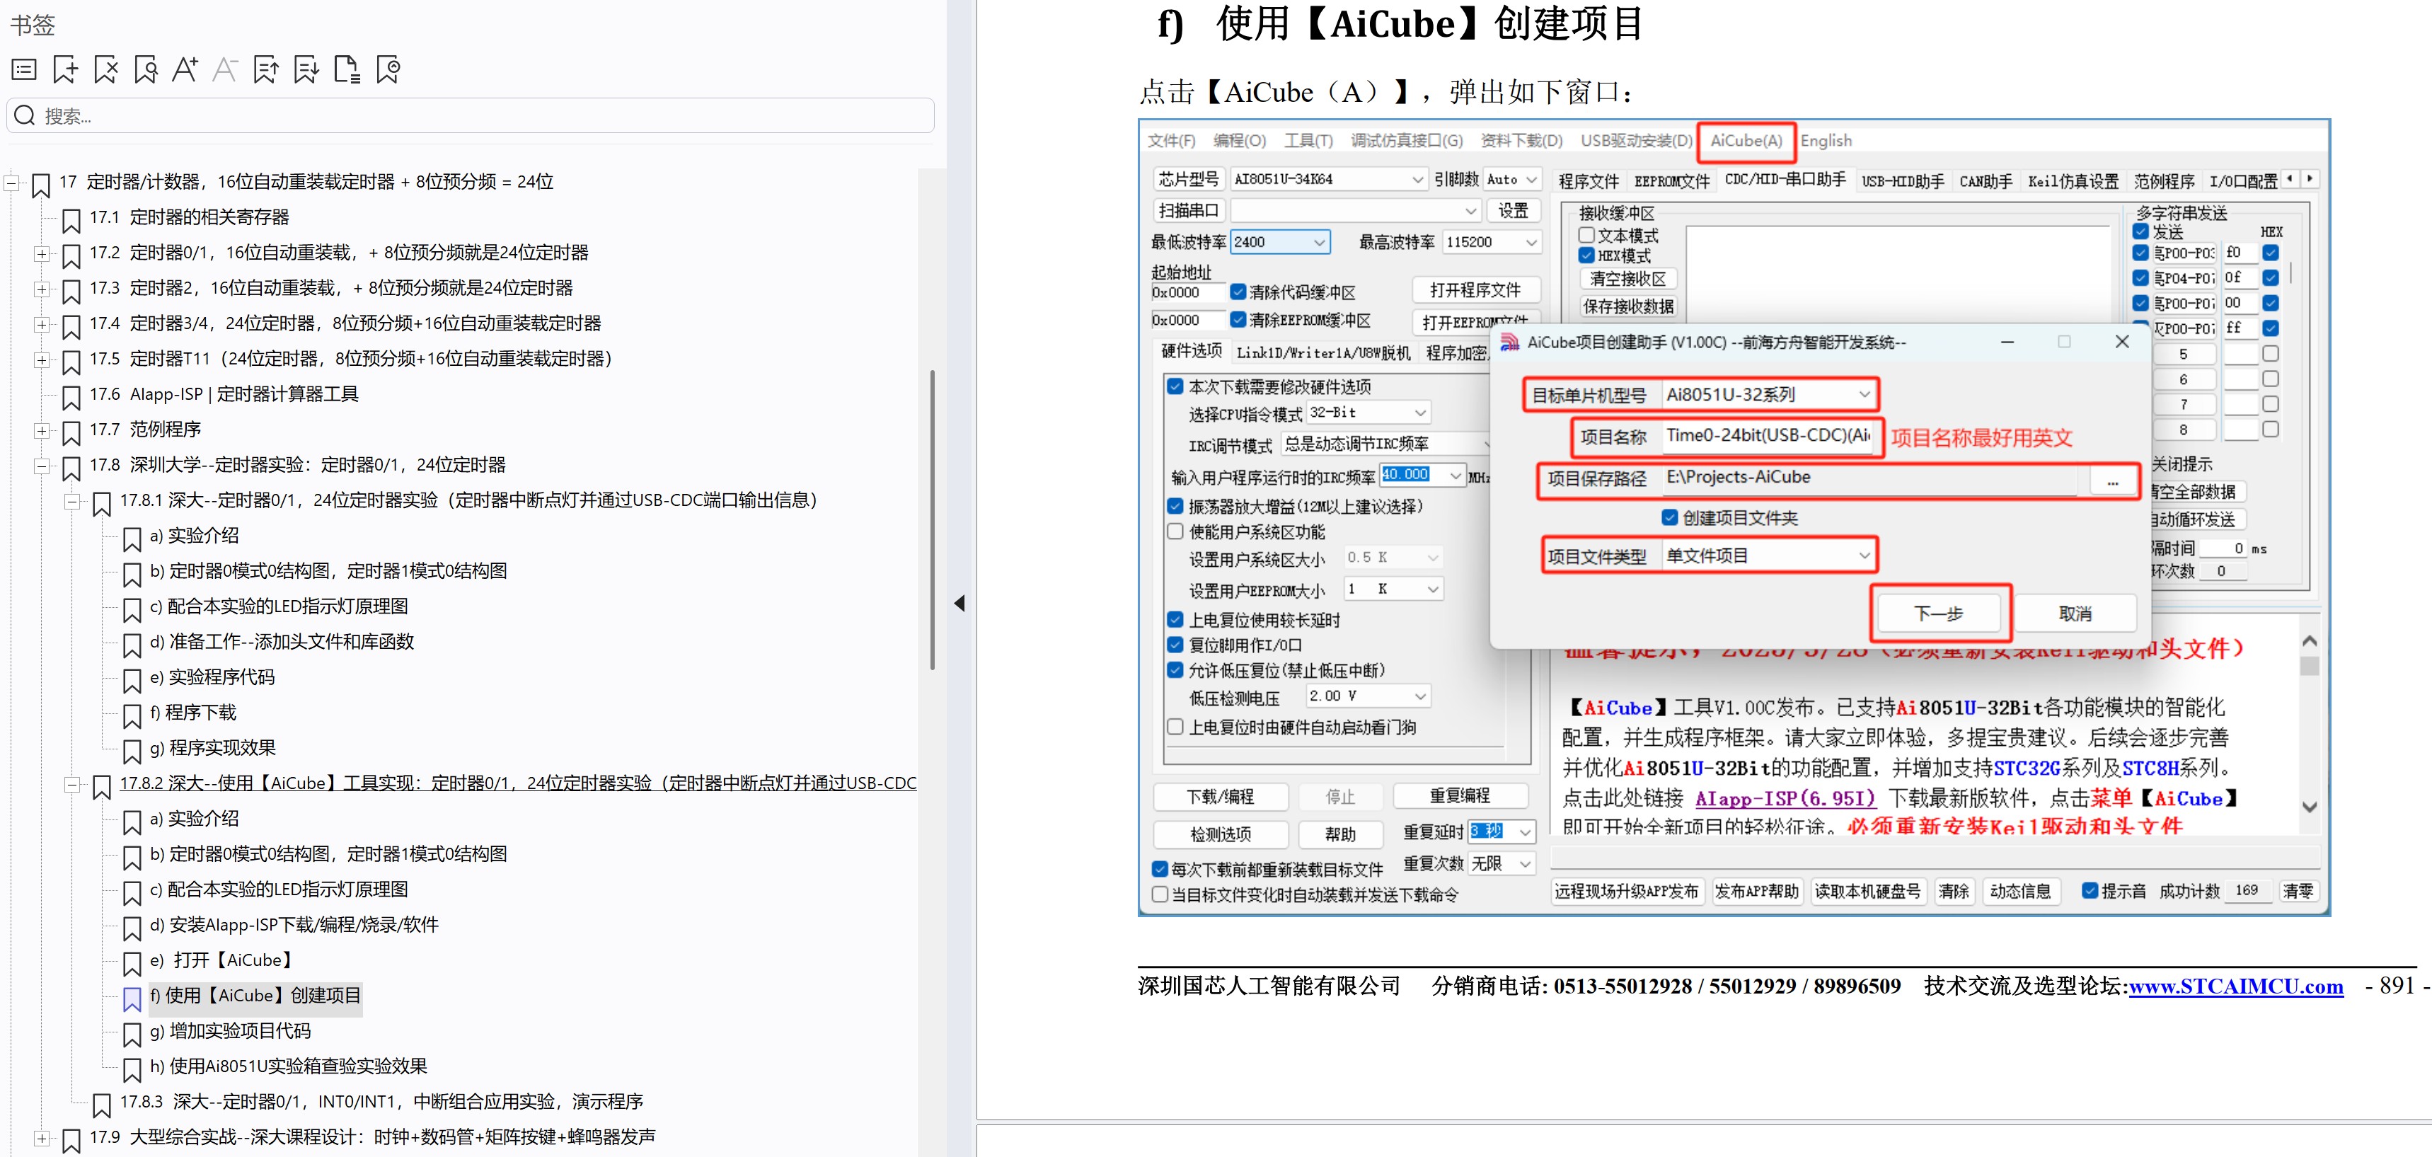Expand the 17.9 大型综合实战 bookmark node

coord(42,1138)
